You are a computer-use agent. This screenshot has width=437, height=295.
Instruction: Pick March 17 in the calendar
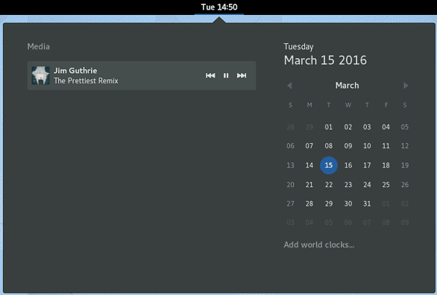coord(367,165)
